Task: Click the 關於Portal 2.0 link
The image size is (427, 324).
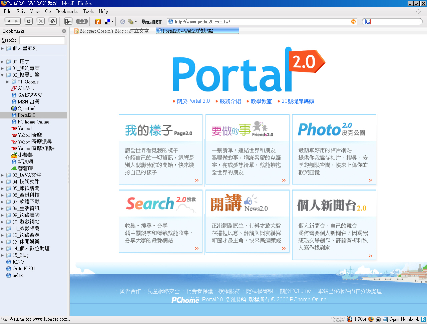Action: pyautogui.click(x=193, y=101)
